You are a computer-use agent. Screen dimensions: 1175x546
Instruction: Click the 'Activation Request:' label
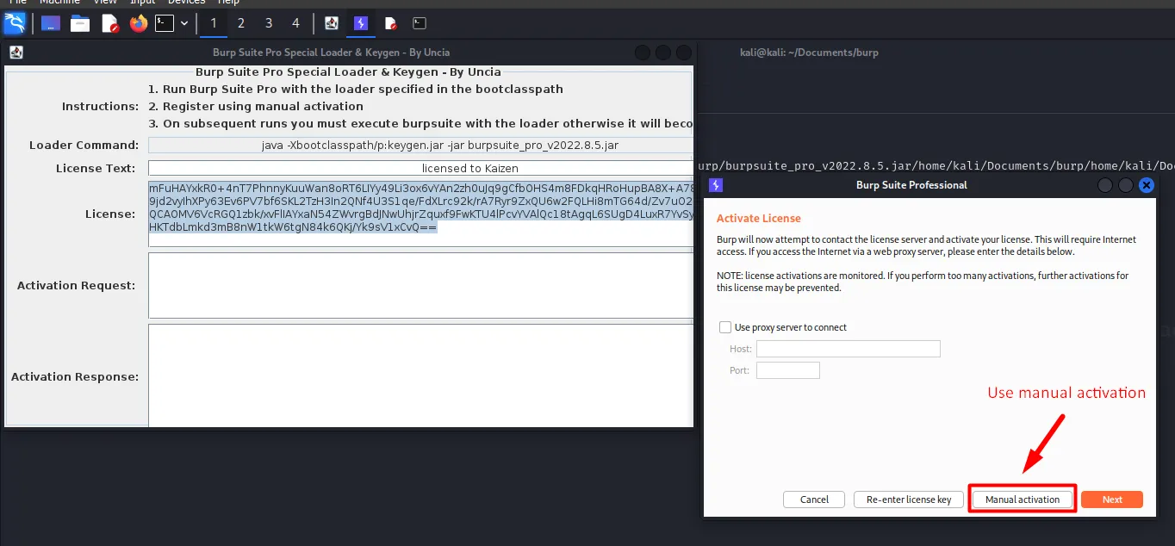[x=76, y=285]
